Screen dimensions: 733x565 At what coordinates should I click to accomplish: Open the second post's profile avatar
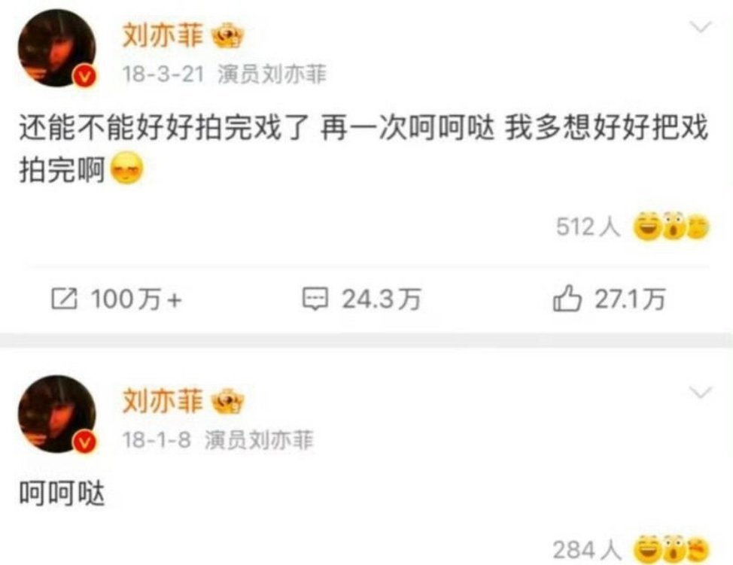coord(57,414)
